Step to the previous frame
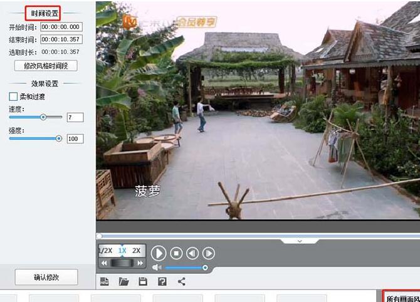Screen dimensions: 420x302 (192, 253)
